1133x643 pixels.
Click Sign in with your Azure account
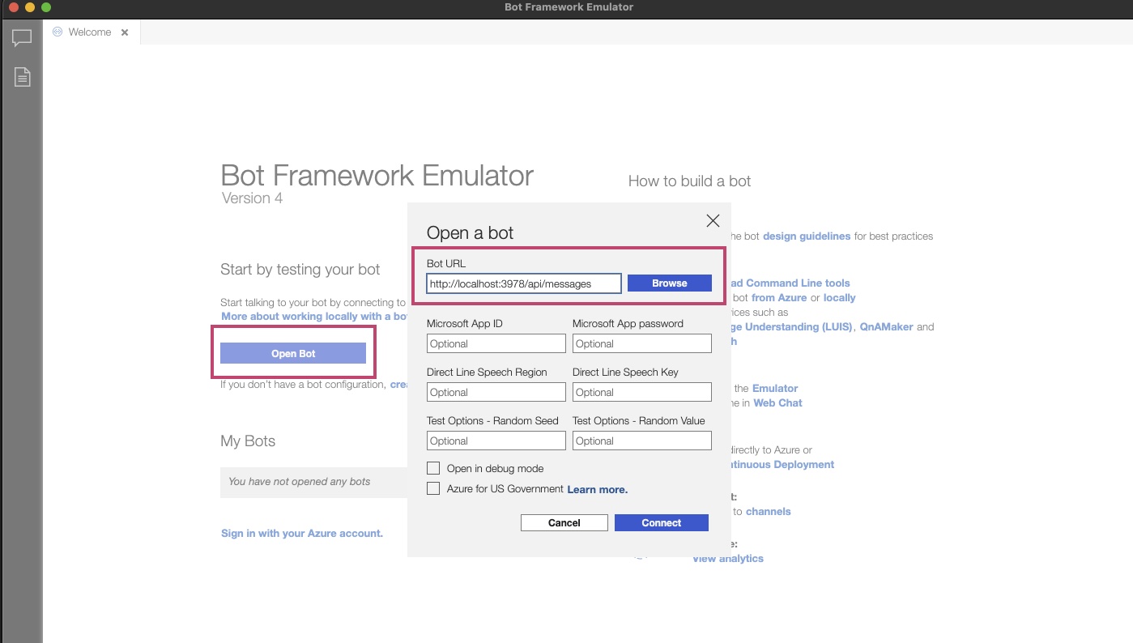coord(302,534)
